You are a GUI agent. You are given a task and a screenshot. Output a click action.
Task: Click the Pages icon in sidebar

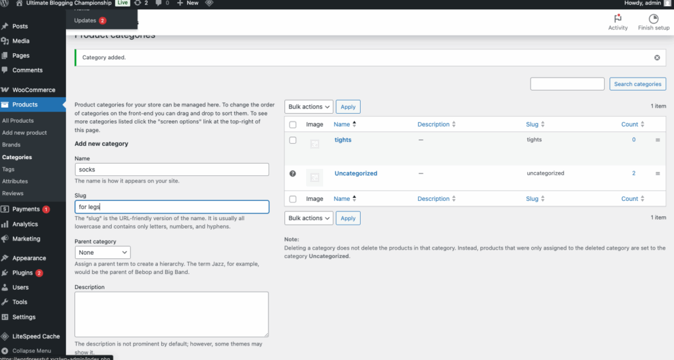(5, 55)
